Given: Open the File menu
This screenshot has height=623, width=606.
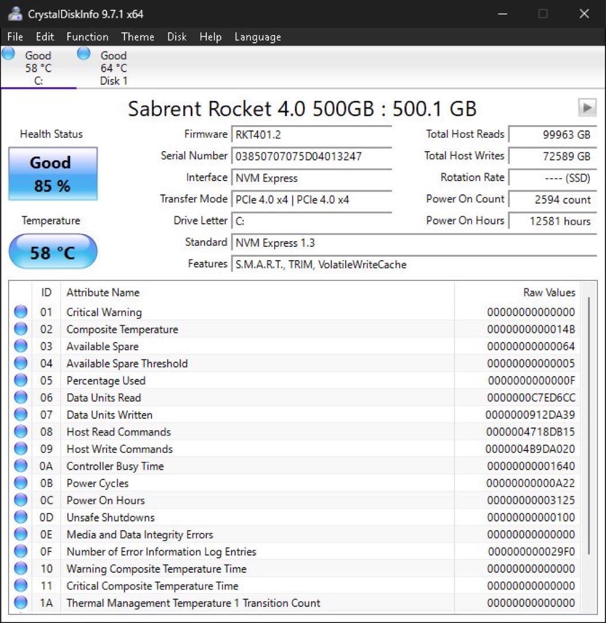Looking at the screenshot, I should (15, 37).
